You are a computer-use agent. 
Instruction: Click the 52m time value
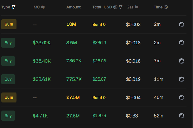point(158,116)
